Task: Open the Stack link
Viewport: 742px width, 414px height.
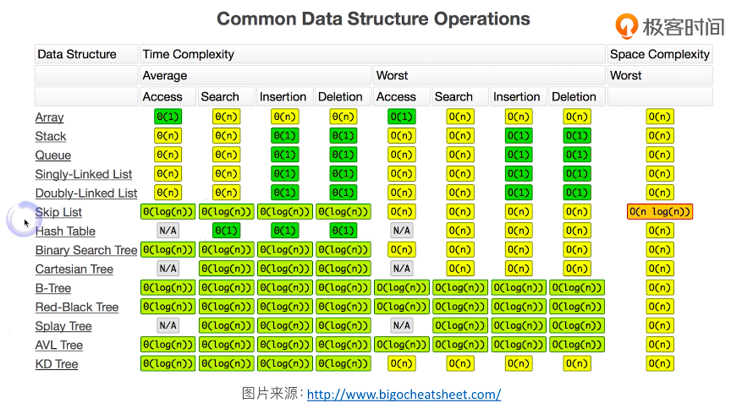Action: click(51, 136)
